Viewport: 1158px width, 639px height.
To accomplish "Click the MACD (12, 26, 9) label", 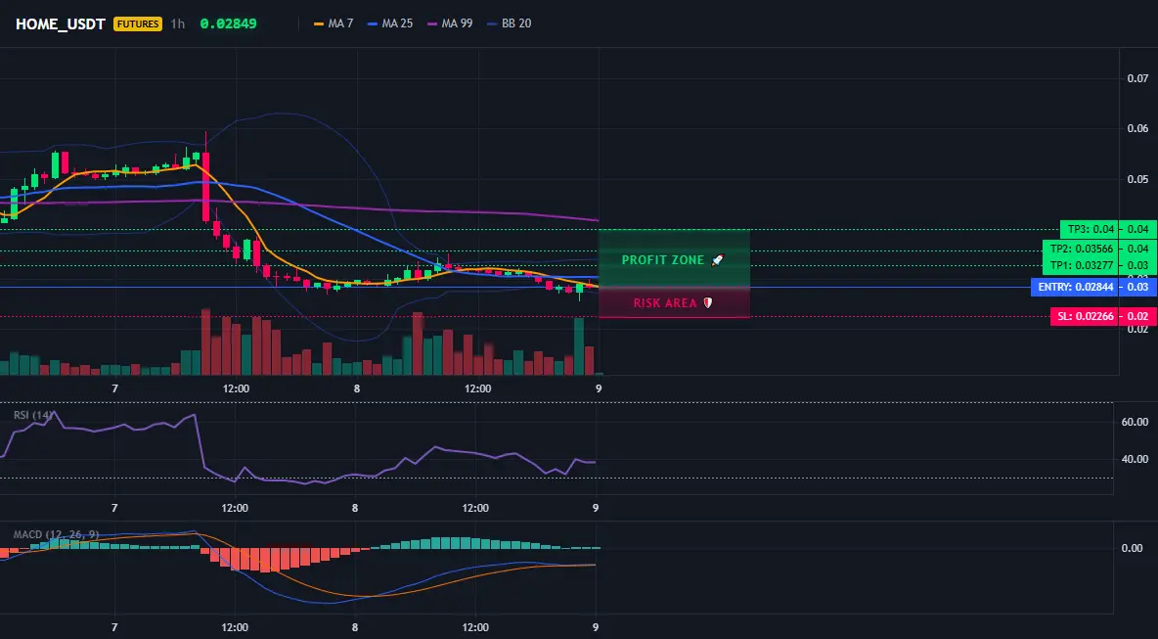I will click(x=56, y=534).
